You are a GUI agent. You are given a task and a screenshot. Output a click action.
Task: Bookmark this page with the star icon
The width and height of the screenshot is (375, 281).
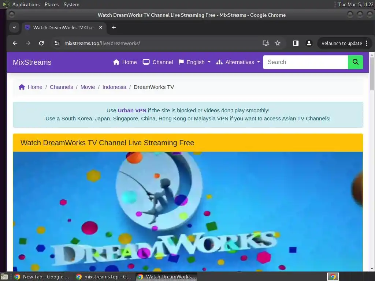coord(278,43)
